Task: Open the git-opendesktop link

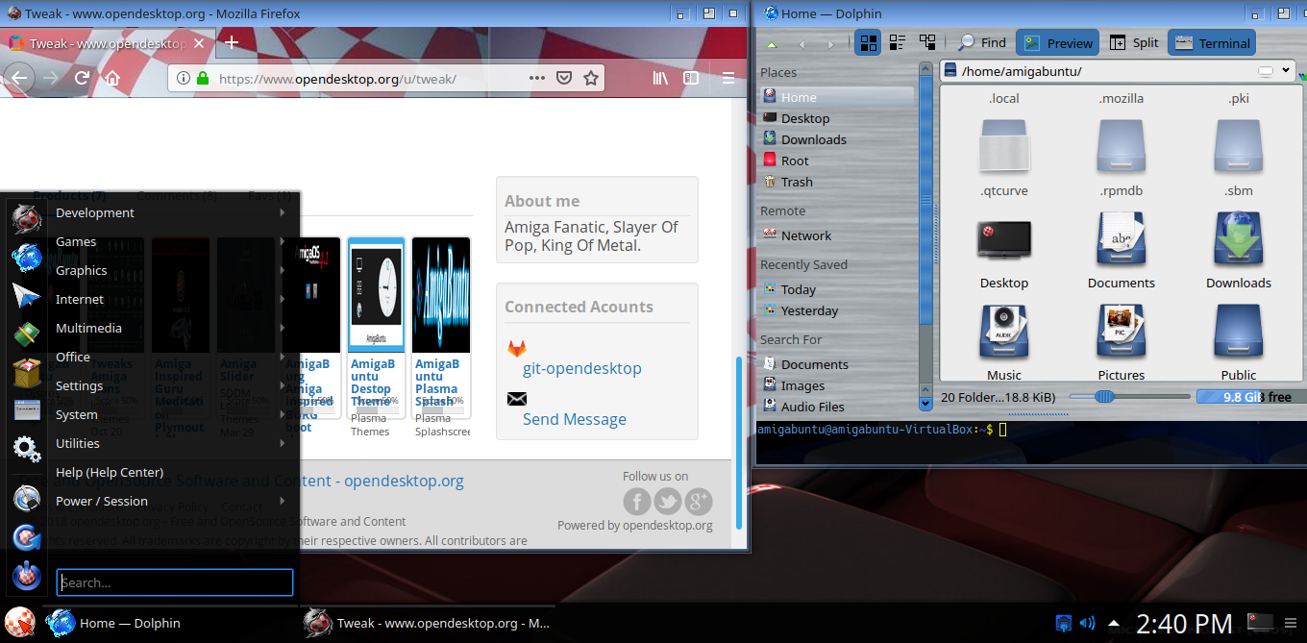Action: pyautogui.click(x=582, y=368)
